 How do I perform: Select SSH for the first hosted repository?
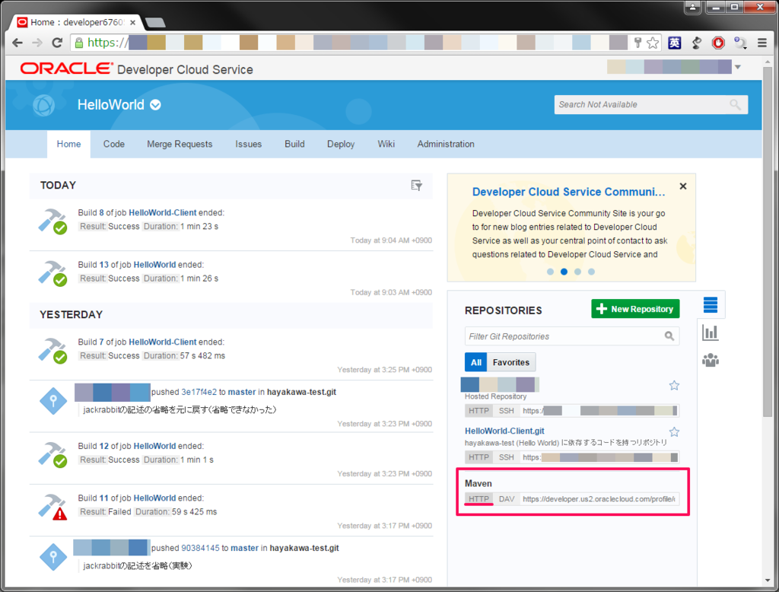click(x=507, y=411)
